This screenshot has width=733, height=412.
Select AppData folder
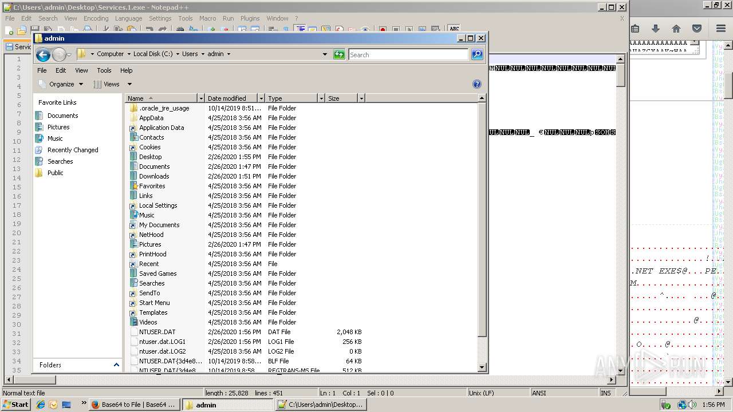(151, 118)
